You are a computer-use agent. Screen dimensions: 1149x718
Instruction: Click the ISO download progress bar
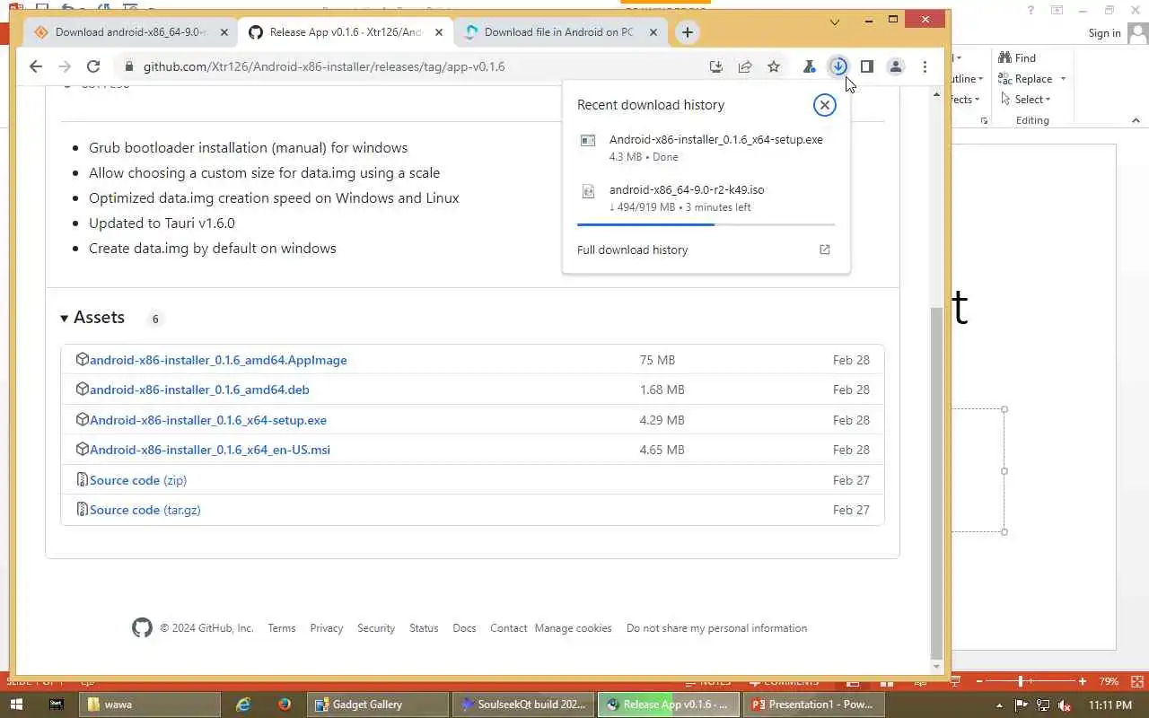[x=706, y=224]
